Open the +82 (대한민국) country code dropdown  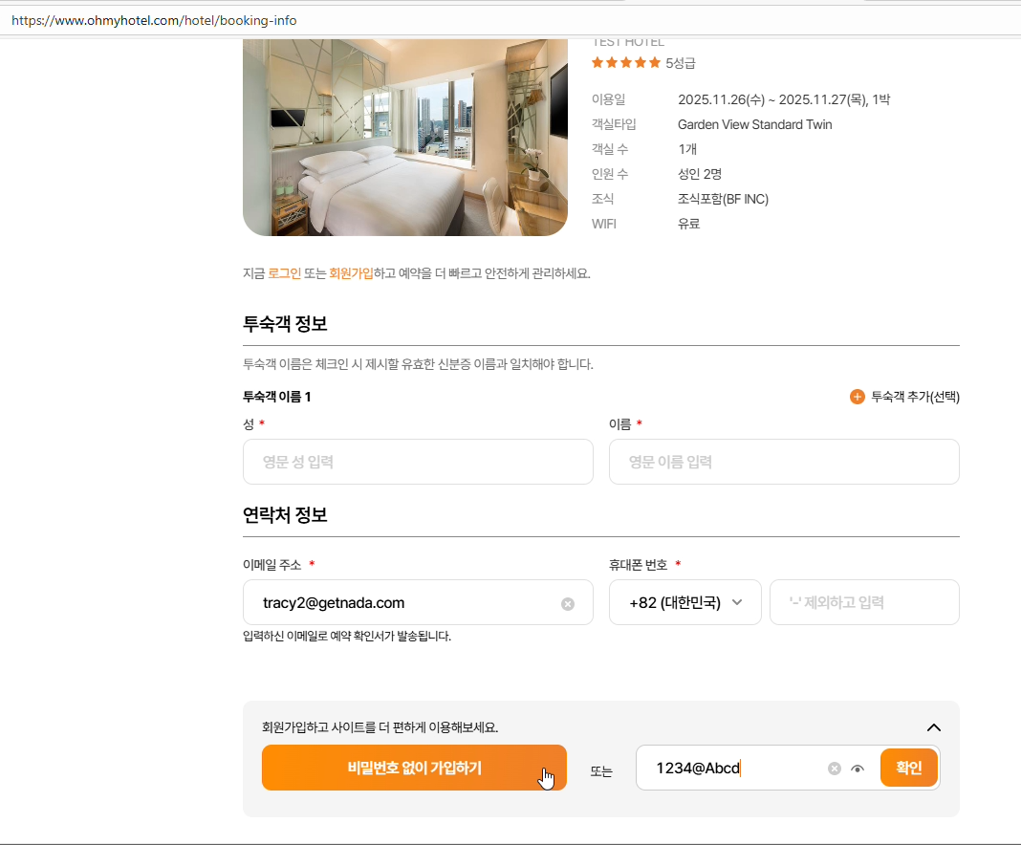click(x=684, y=602)
